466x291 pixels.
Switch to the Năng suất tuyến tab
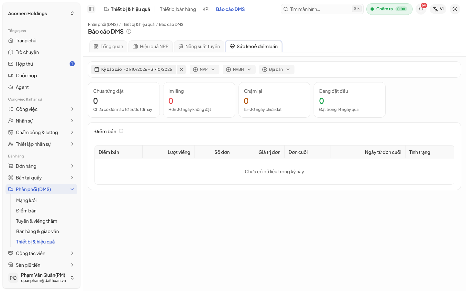[x=199, y=47]
